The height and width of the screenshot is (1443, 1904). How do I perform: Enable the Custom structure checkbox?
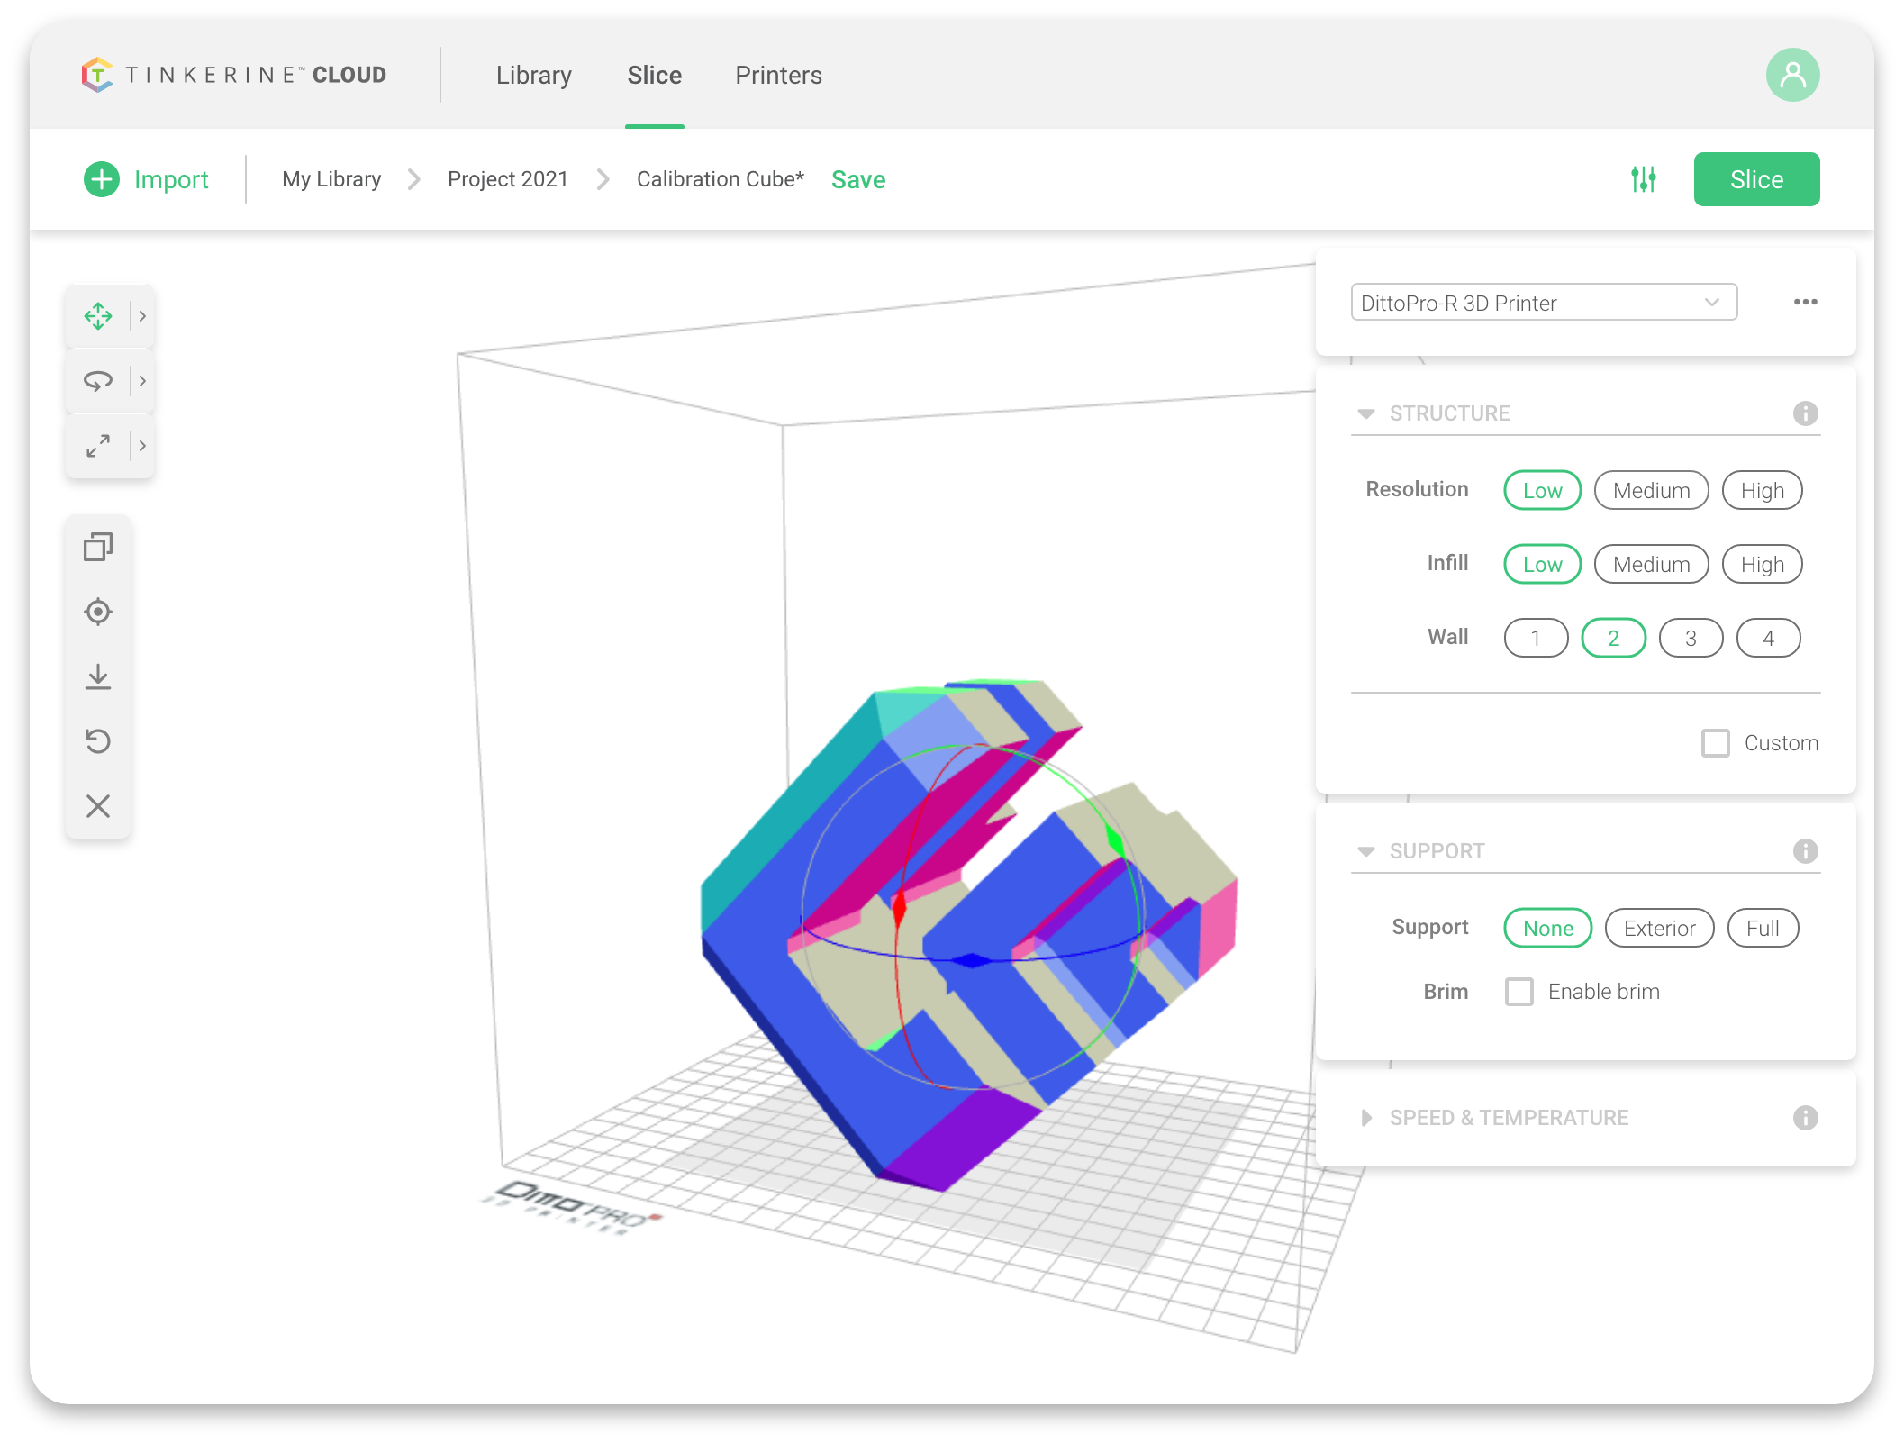(x=1716, y=743)
